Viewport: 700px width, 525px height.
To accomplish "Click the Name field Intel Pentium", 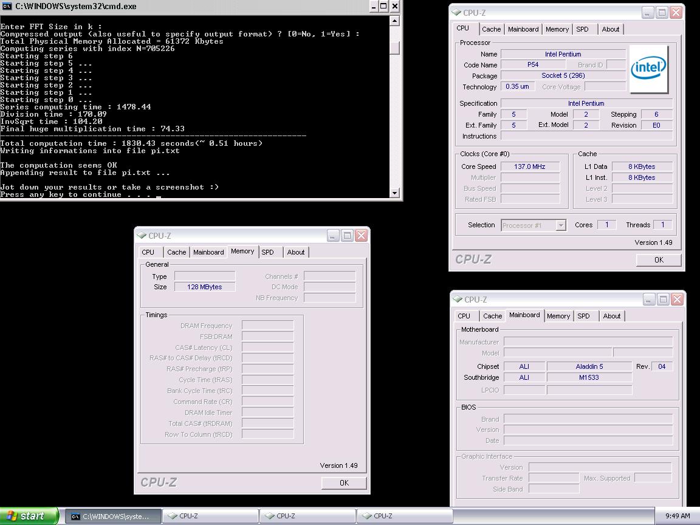I will pyautogui.click(x=563, y=54).
